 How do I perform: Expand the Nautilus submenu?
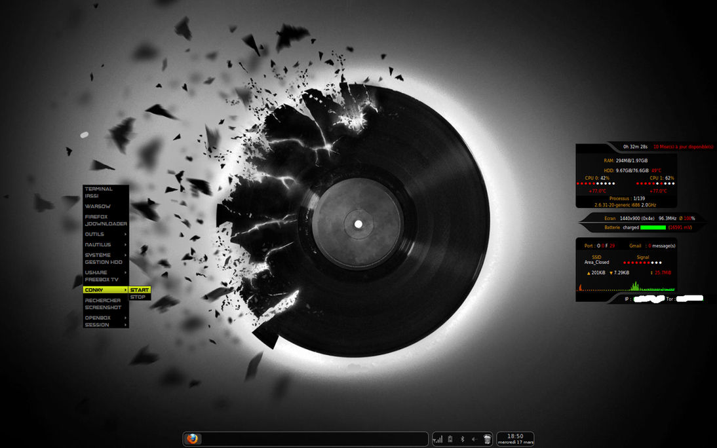pyautogui.click(x=105, y=244)
